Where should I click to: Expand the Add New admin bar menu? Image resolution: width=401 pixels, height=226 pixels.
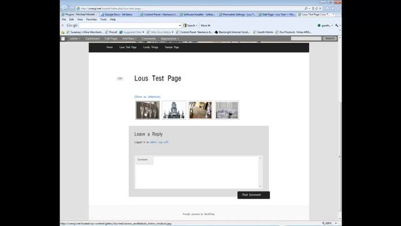tap(129, 39)
